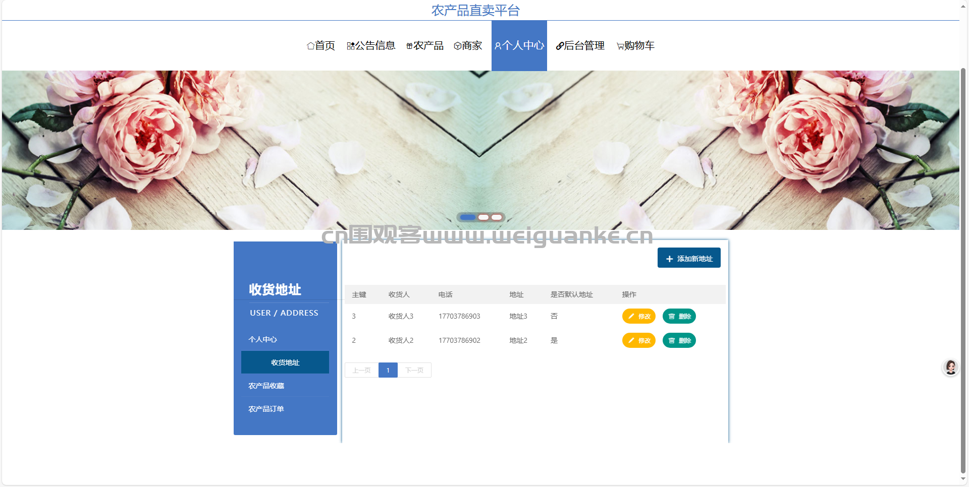The width and height of the screenshot is (969, 487).
Task: Click trash icon in 收货人2 row
Action: click(x=672, y=340)
